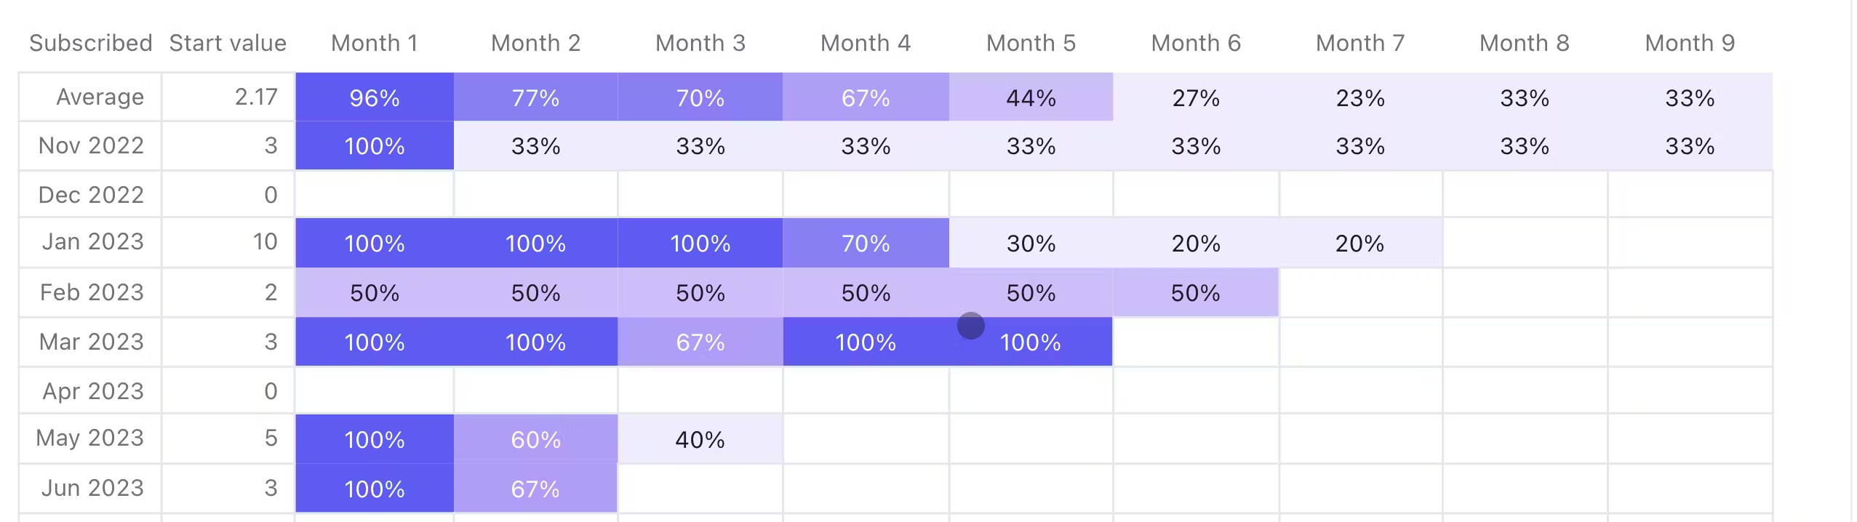This screenshot has height=522, width=1857.
Task: Select Feb 2023 Month 6 cell at 50%
Action: tap(1196, 293)
